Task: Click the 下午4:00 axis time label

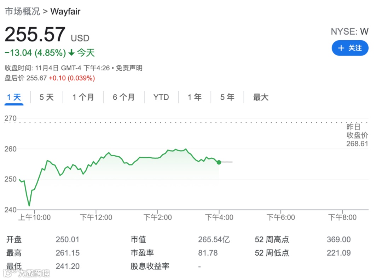Action: pos(219,217)
